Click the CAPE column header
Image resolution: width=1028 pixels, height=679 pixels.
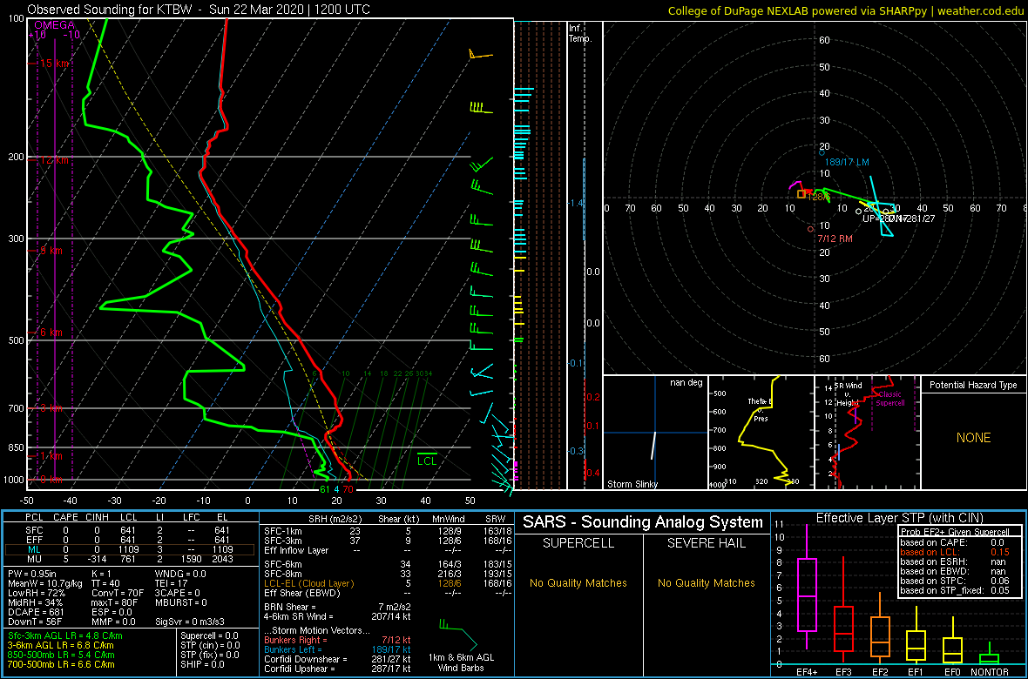point(65,518)
